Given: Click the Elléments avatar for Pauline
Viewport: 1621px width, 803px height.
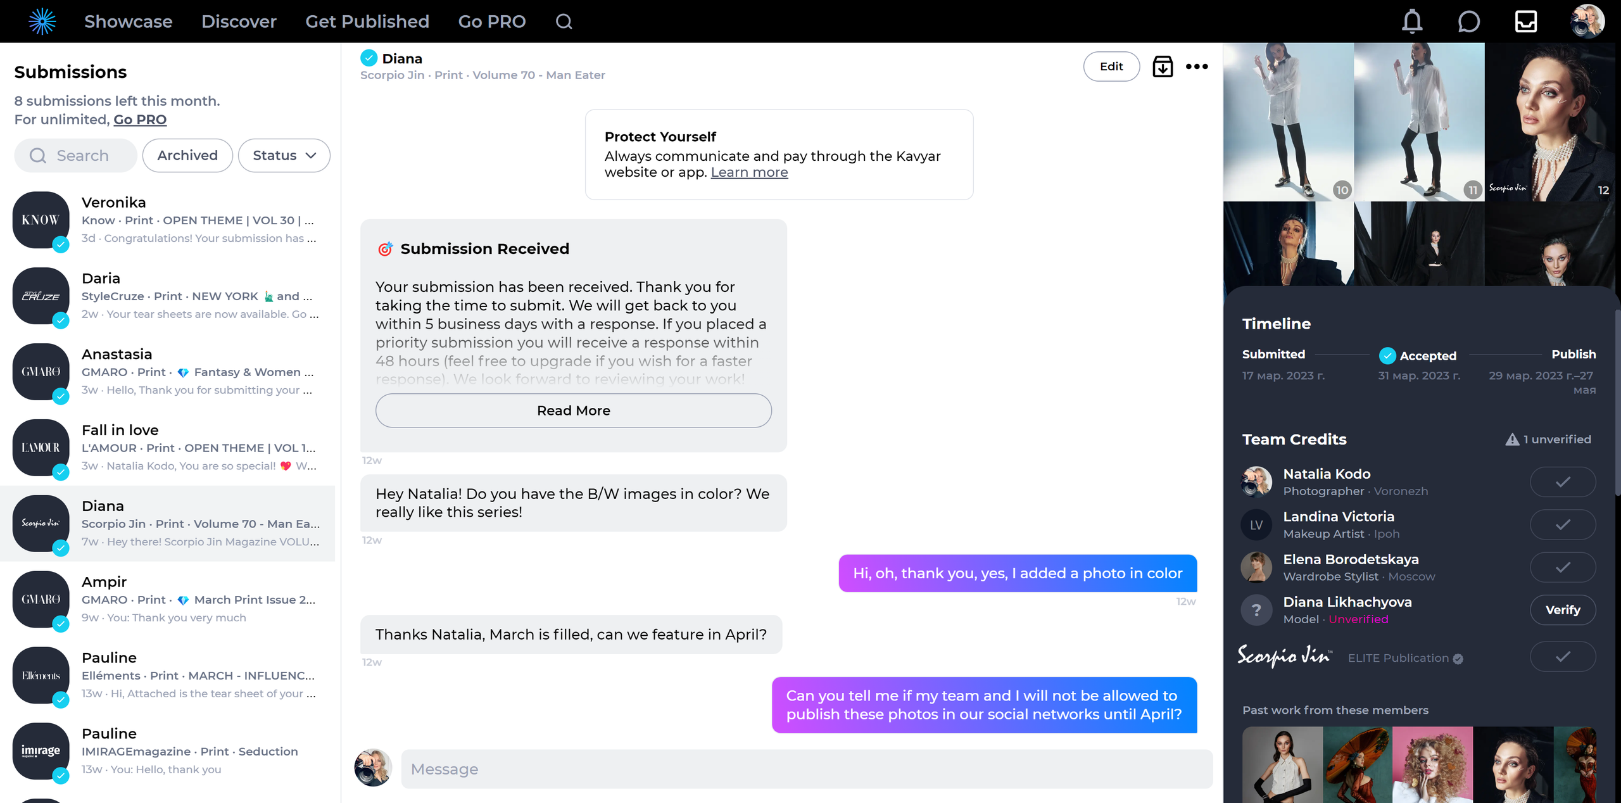Looking at the screenshot, I should point(41,676).
